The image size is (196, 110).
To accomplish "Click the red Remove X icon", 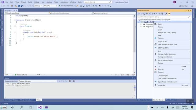I will coord(155,69).
